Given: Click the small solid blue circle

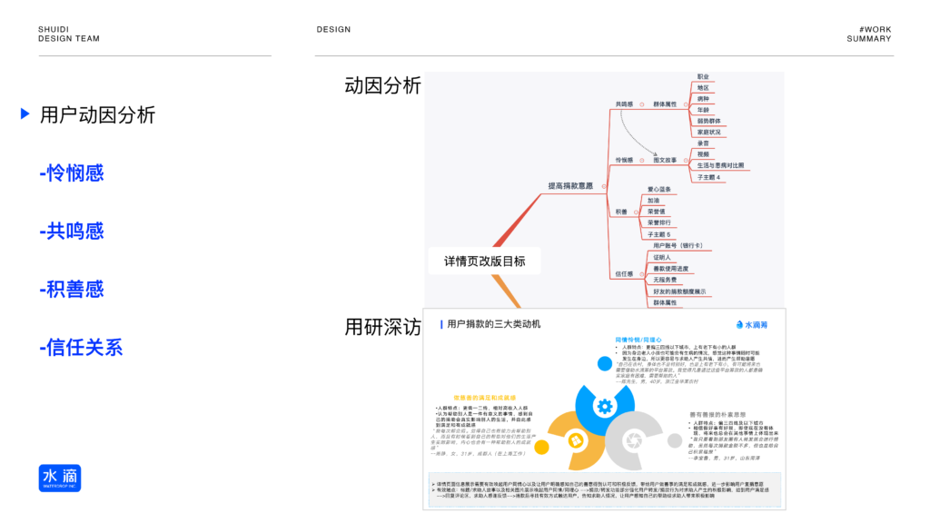Looking at the screenshot, I should (605, 362).
